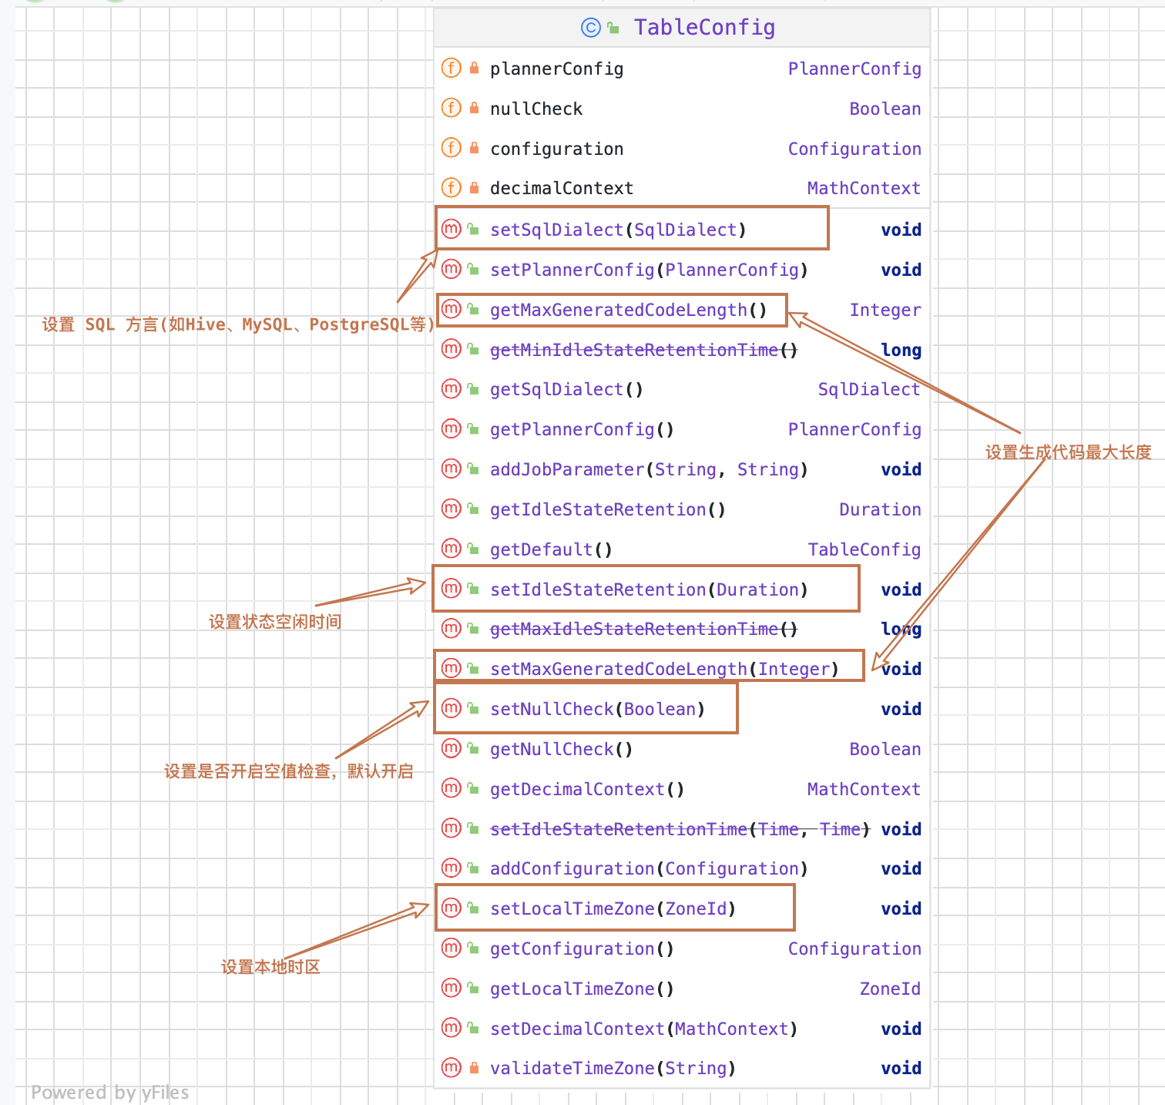Select the getIdleStateRetention() method
The height and width of the screenshot is (1105, 1165).
607,509
